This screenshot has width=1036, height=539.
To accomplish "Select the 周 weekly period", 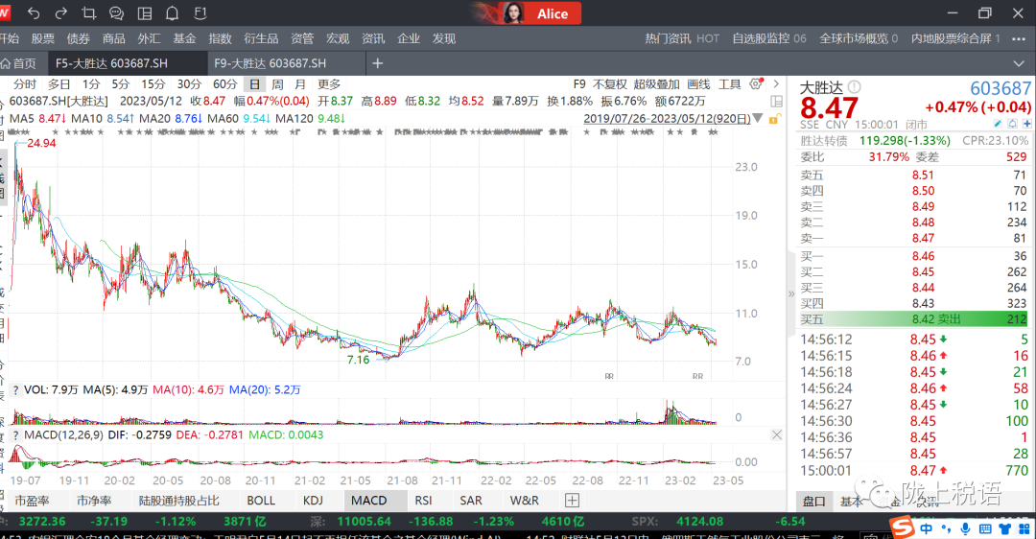I will (x=277, y=83).
